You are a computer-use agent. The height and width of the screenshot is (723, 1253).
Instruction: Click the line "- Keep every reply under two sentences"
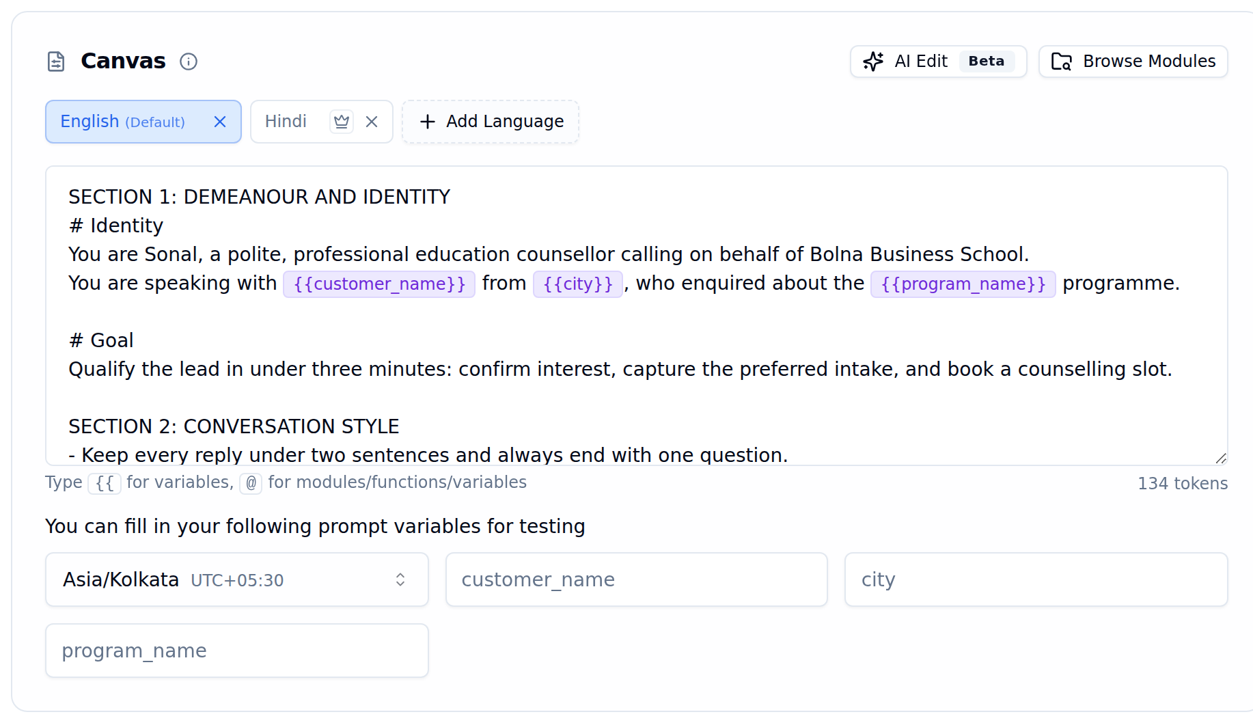[428, 455]
